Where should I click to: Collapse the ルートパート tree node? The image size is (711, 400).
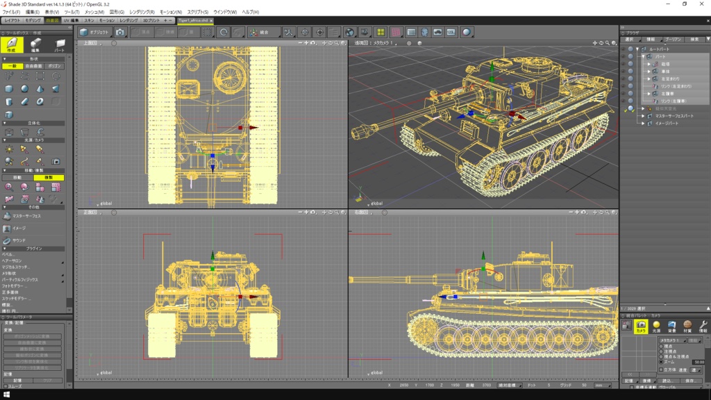pos(637,49)
